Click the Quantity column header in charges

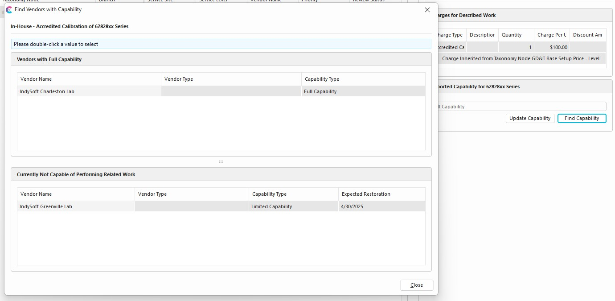click(x=516, y=35)
